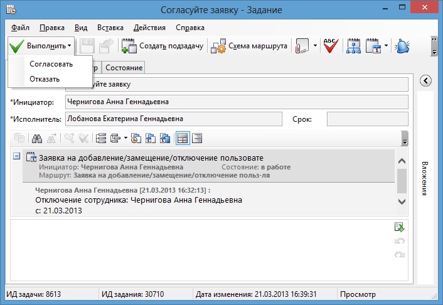Image resolution: width=443 pixels, height=305 pixels.
Task: Click the hierarchy tree icon in toolbar
Action: coord(353,46)
